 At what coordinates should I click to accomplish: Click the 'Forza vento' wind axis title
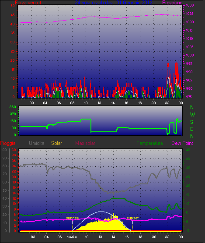click(28, 3)
